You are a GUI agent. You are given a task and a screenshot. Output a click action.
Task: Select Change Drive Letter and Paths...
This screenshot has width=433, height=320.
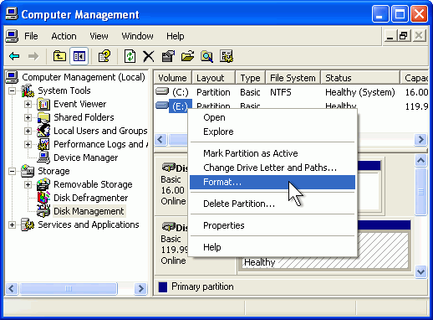click(273, 168)
